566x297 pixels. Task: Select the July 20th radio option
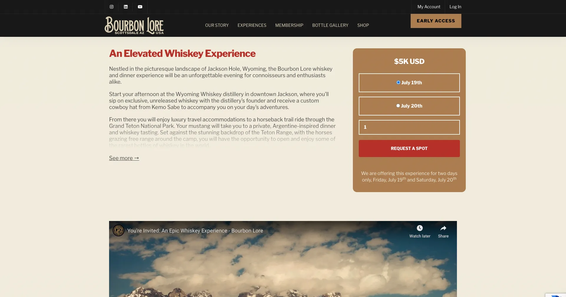[x=398, y=106]
